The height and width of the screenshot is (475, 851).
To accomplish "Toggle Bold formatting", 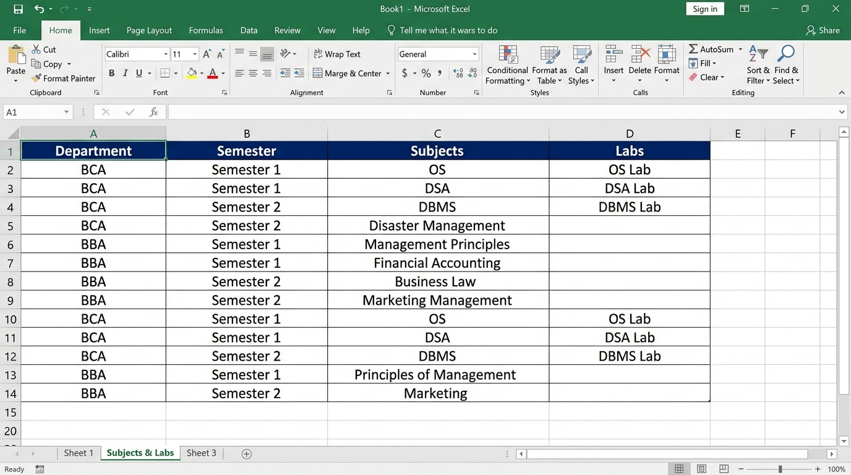I will pos(112,74).
